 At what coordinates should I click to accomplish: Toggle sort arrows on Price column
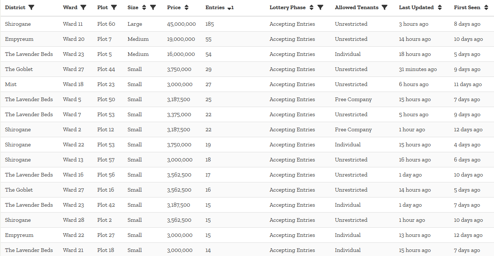pyautogui.click(x=187, y=7)
